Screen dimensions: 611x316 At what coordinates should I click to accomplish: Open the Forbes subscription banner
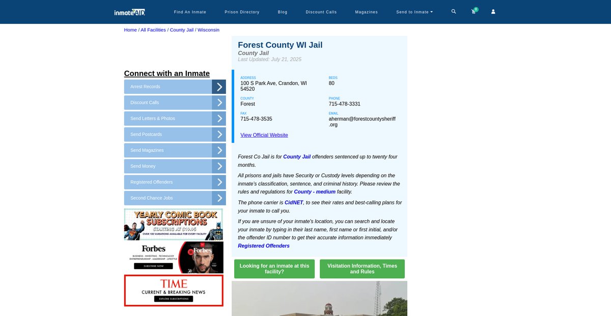(x=174, y=257)
